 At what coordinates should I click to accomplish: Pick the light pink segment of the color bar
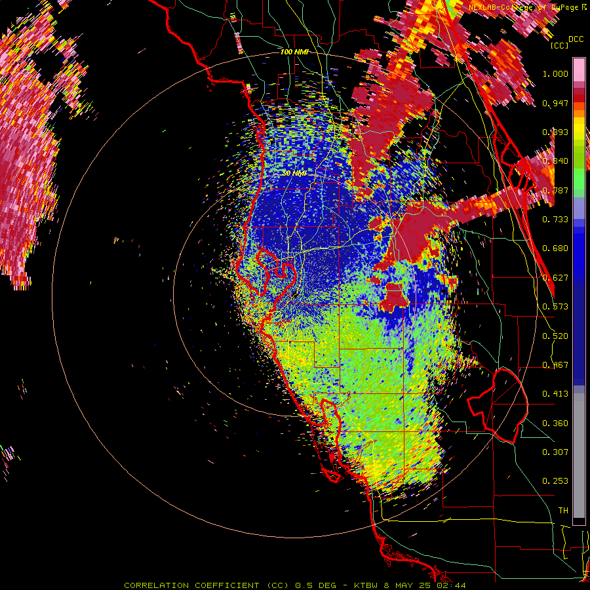coord(579,69)
